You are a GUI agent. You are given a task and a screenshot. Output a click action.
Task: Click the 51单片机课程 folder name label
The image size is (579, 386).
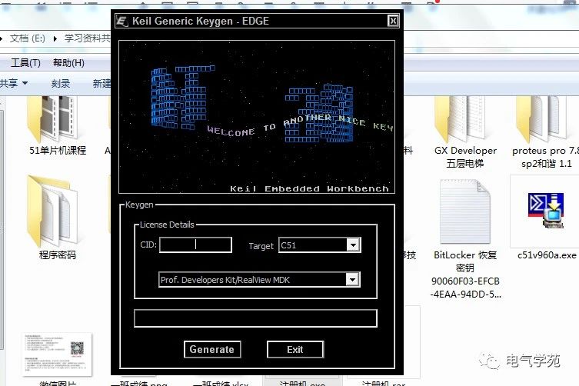pos(58,151)
